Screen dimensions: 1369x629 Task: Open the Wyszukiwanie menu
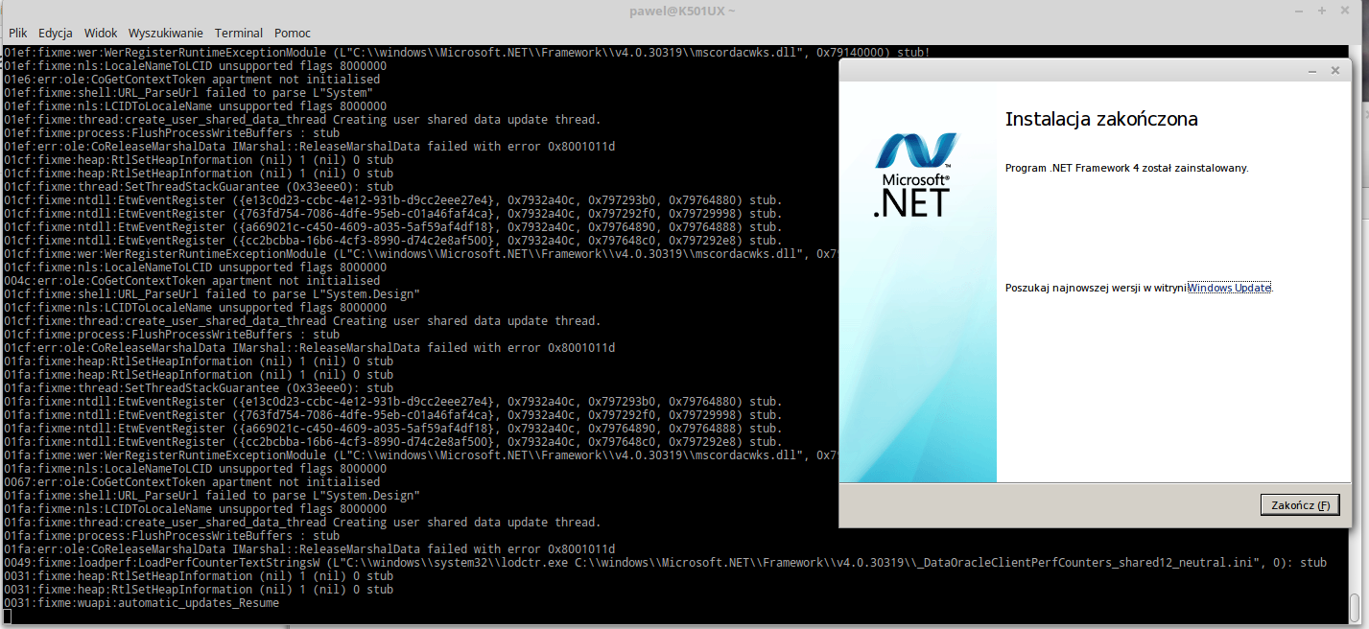pos(164,33)
